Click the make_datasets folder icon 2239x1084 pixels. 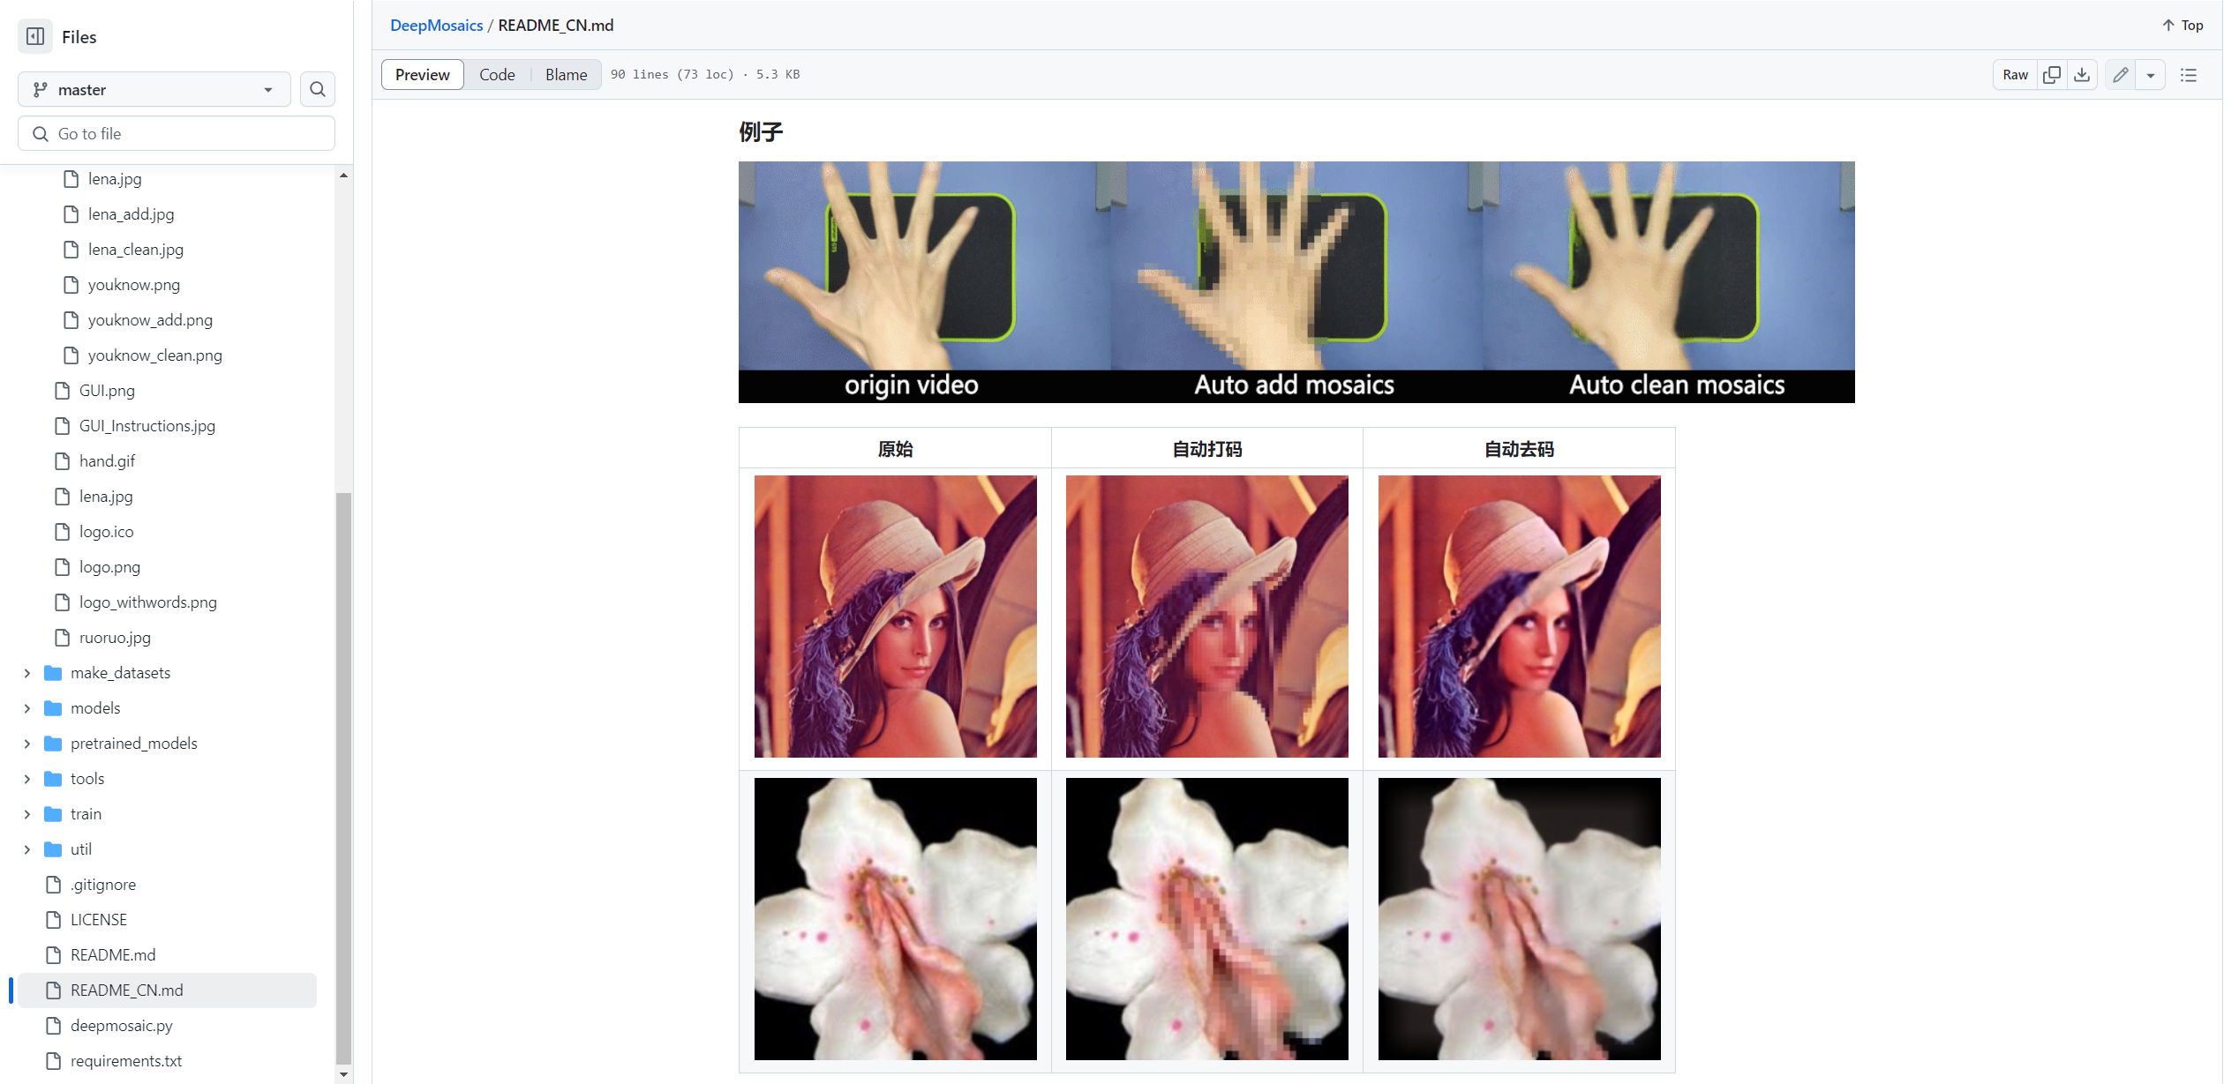(53, 673)
